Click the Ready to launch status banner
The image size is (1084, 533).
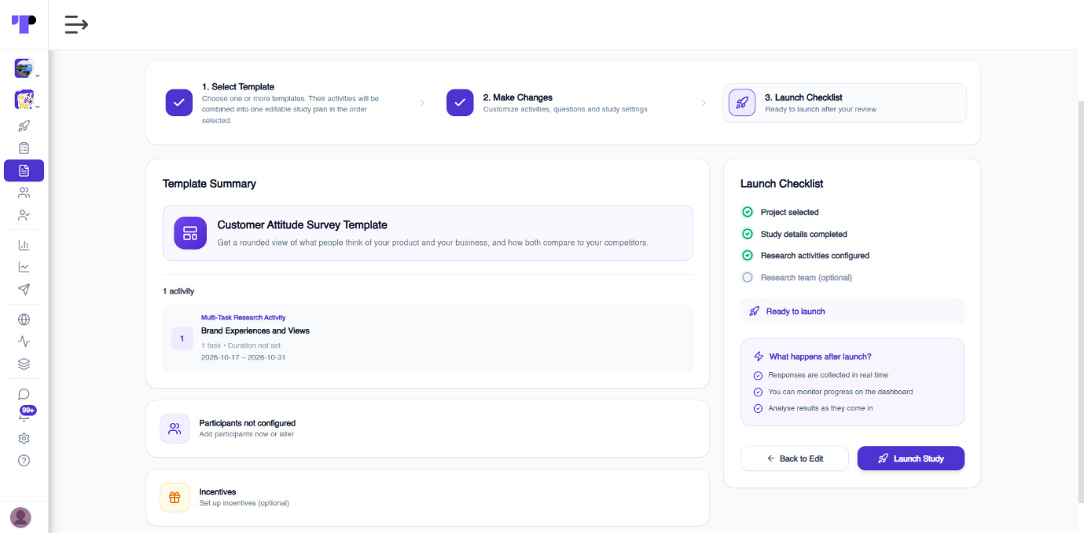click(x=852, y=311)
